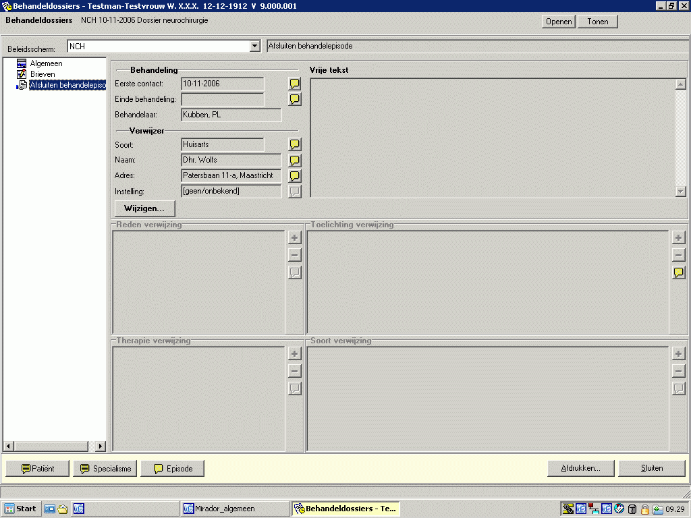Click the yellow note icon beside Soort field

point(295,145)
